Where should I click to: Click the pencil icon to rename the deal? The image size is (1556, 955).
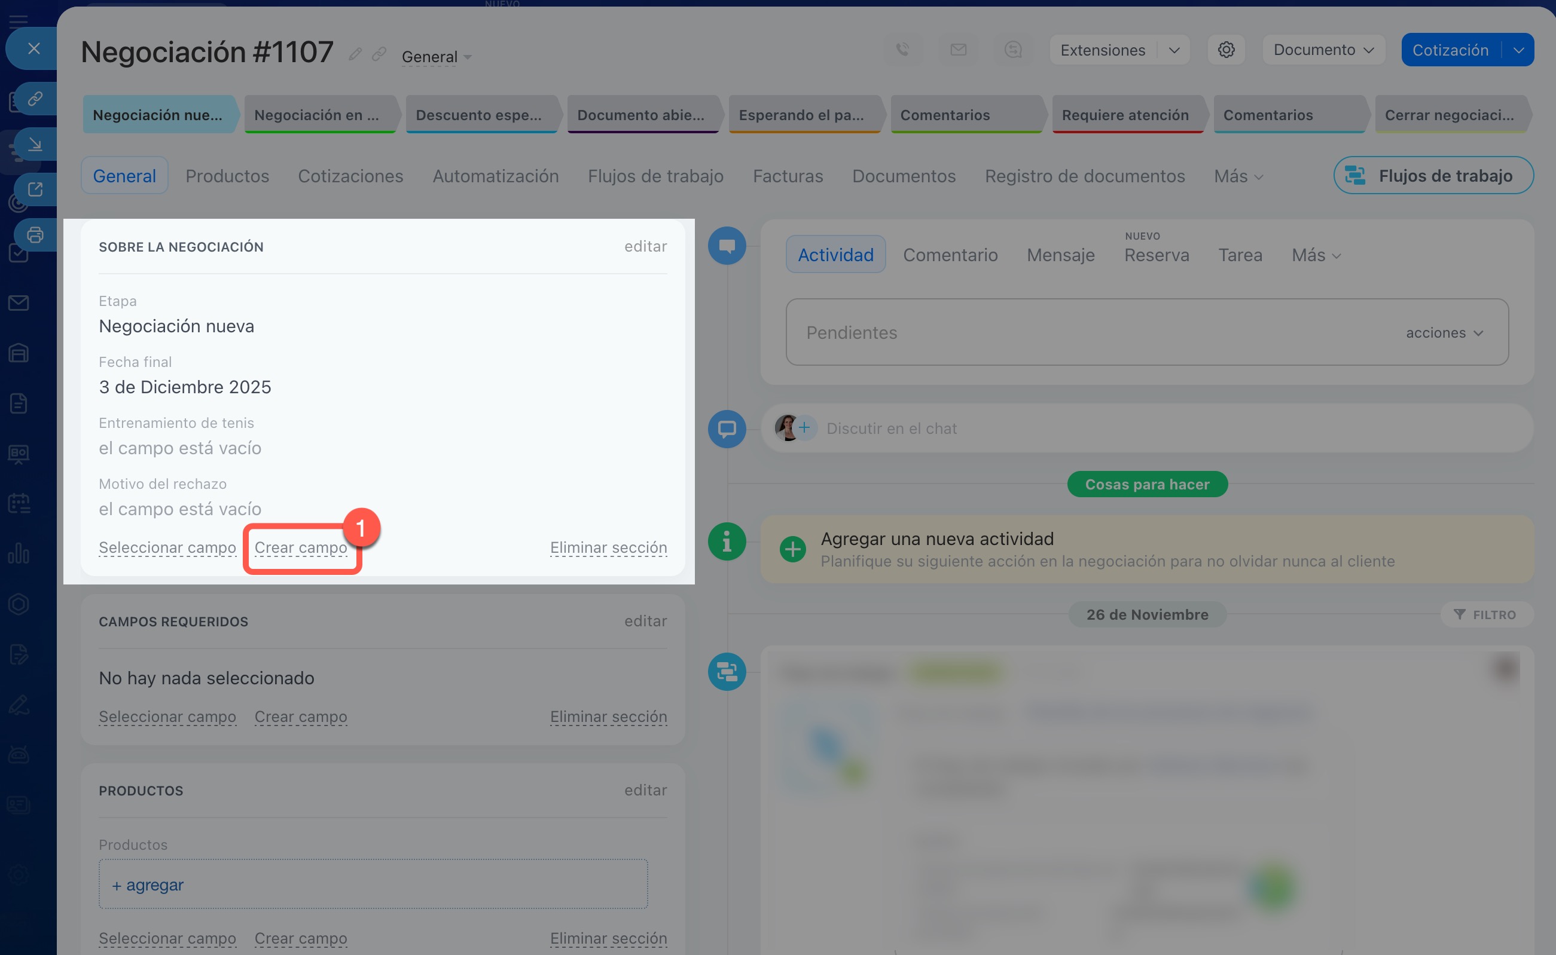355,54
